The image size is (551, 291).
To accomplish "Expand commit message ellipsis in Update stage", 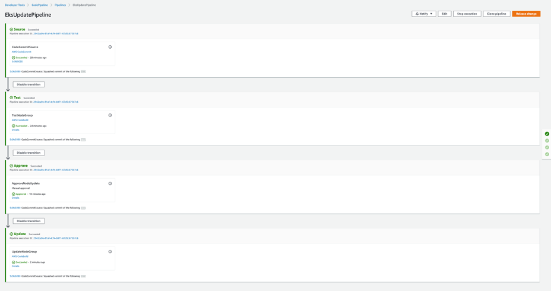I will pyautogui.click(x=83, y=276).
